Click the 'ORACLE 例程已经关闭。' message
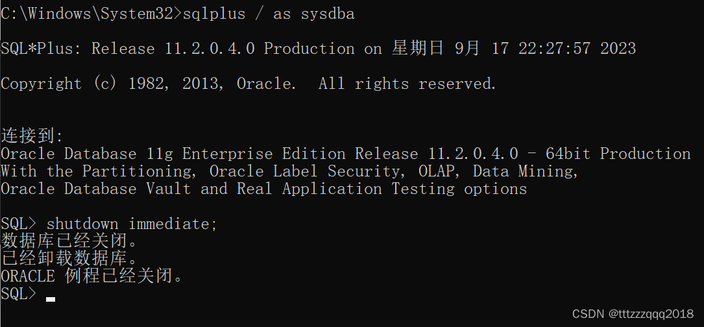The image size is (704, 327). [x=92, y=276]
